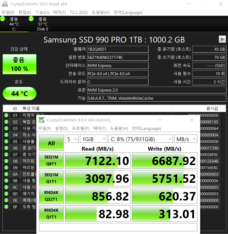The height and width of the screenshot is (234, 228).
Task: Click the 좋음 100 % health status button
Action: [19, 64]
